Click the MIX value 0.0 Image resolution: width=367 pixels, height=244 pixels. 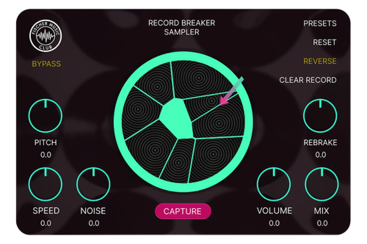(322, 223)
